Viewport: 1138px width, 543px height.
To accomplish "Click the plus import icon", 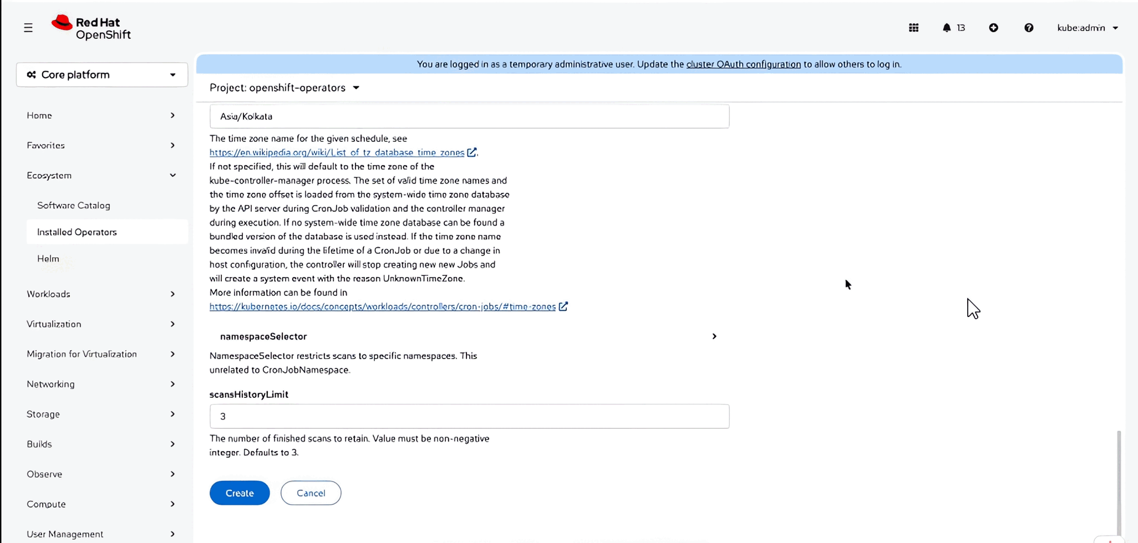I will tap(993, 28).
